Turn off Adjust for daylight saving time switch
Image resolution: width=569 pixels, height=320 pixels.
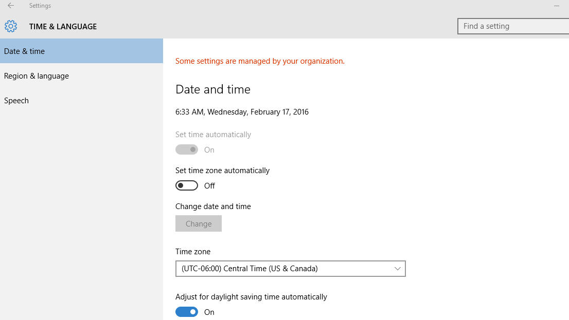click(x=187, y=312)
